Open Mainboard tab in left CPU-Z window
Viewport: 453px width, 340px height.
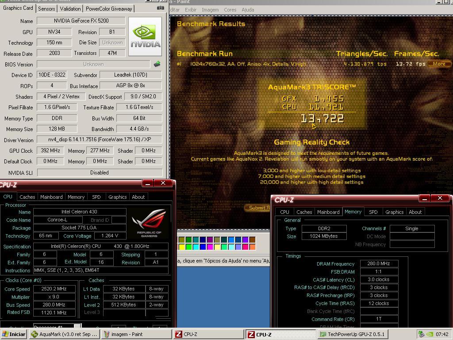(51, 197)
